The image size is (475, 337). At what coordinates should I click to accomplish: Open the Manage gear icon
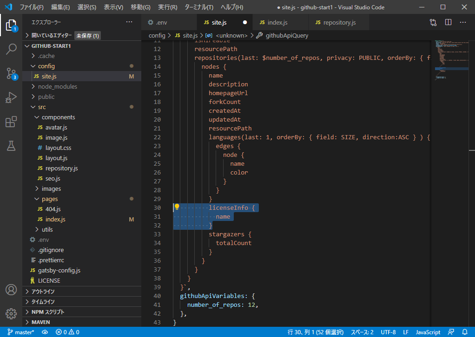click(11, 313)
